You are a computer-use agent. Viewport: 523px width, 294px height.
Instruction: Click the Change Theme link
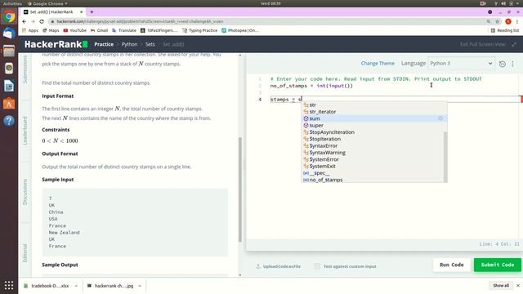378,64
